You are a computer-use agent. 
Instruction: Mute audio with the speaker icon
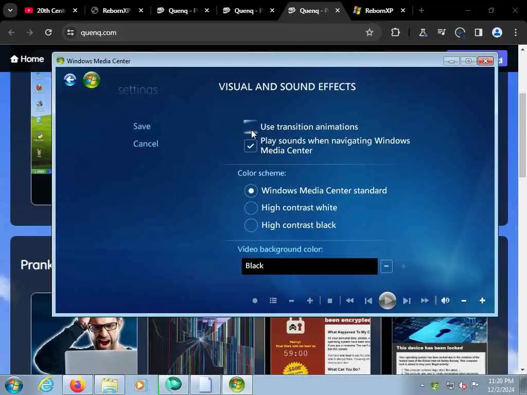445,300
